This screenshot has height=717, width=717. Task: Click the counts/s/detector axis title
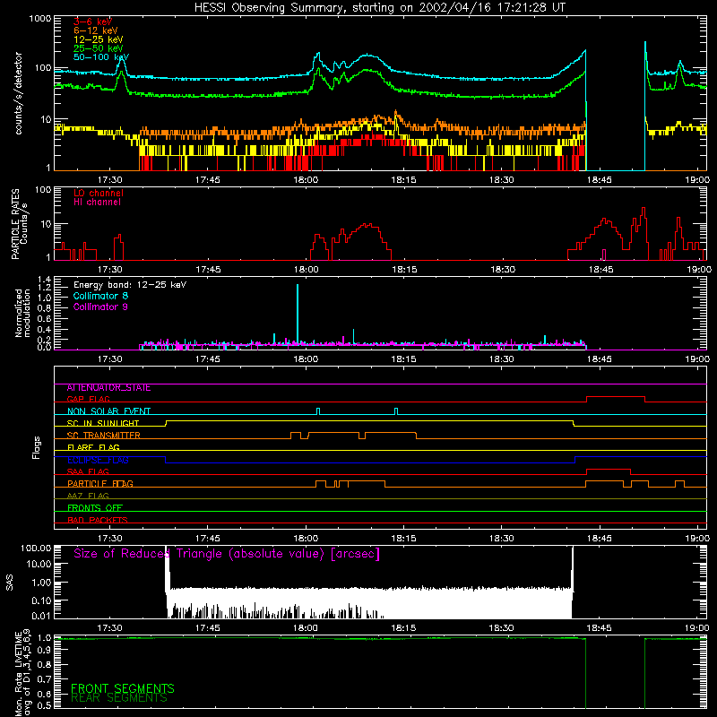point(18,93)
